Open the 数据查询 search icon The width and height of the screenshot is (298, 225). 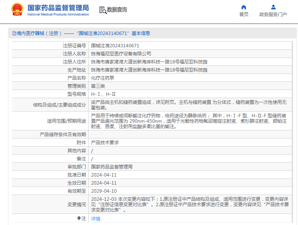pos(103,10)
